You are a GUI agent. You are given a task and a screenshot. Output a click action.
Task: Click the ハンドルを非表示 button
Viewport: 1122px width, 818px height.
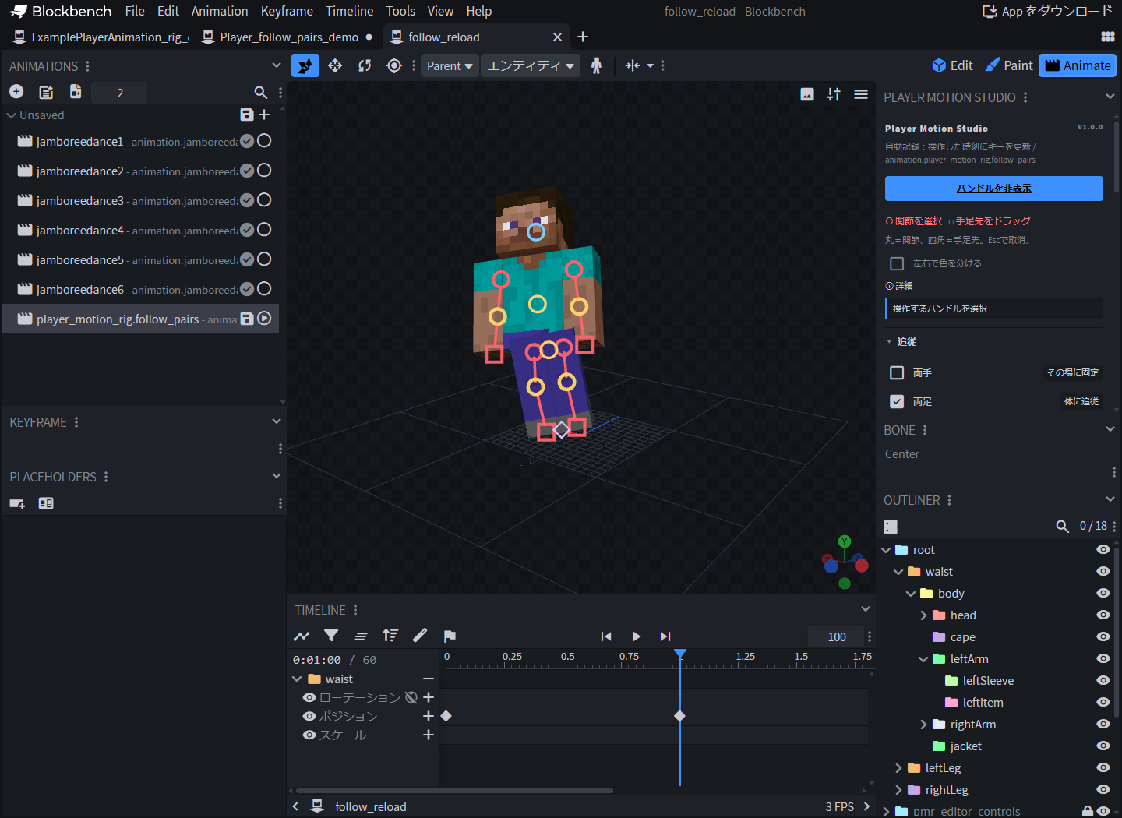click(x=993, y=189)
